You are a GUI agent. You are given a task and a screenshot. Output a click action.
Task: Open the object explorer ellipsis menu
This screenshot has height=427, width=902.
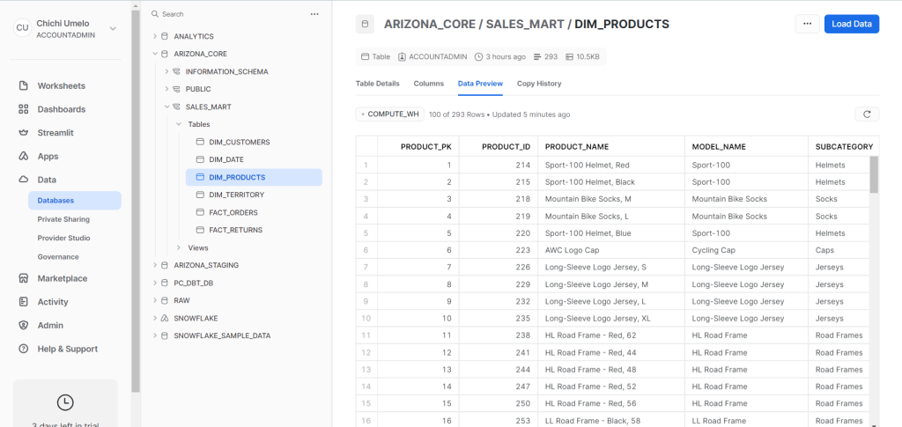[x=314, y=14]
